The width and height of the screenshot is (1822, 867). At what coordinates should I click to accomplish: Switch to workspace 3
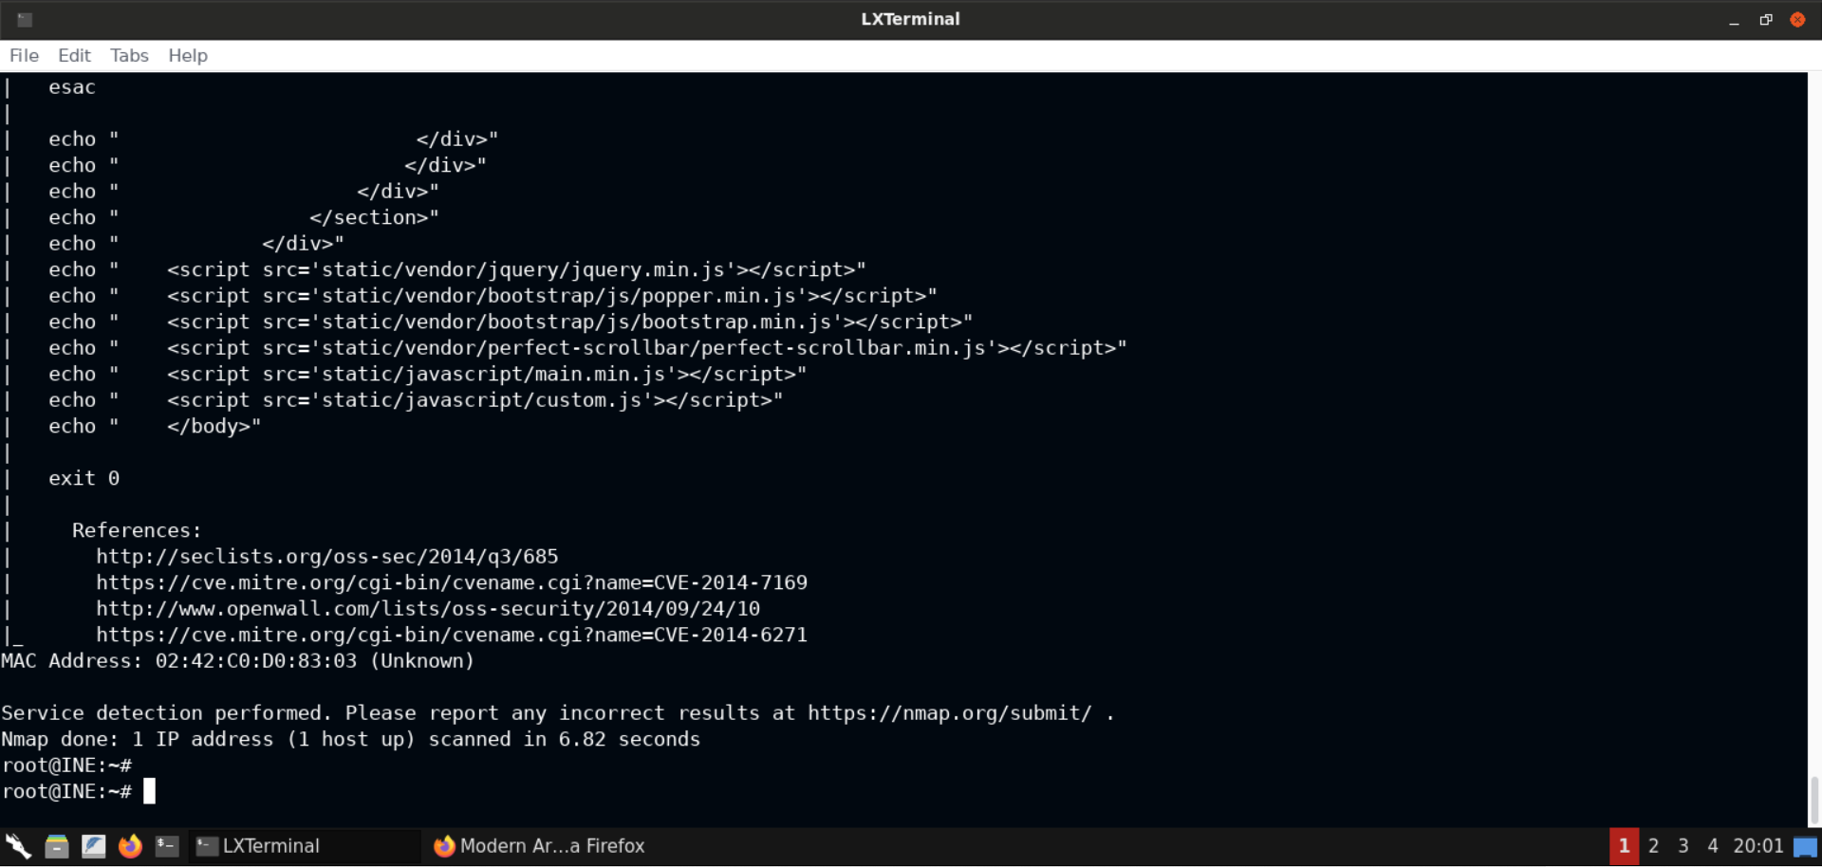pyautogui.click(x=1683, y=846)
